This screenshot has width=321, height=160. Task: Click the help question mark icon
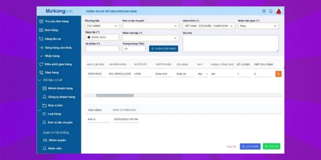click(264, 11)
